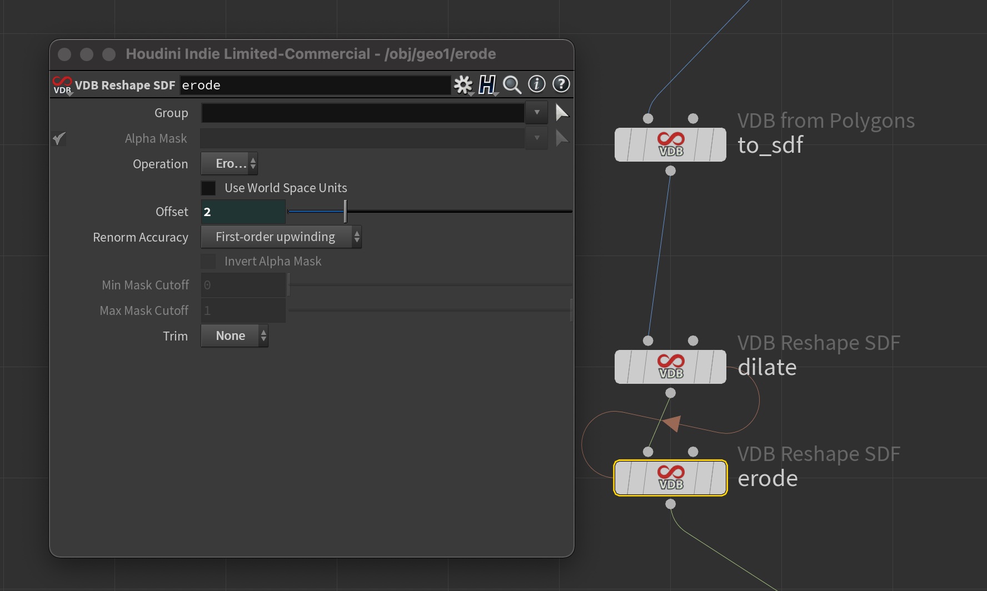Click the 'VDB from Polygons' node type text
This screenshot has width=987, height=591.
(826, 121)
